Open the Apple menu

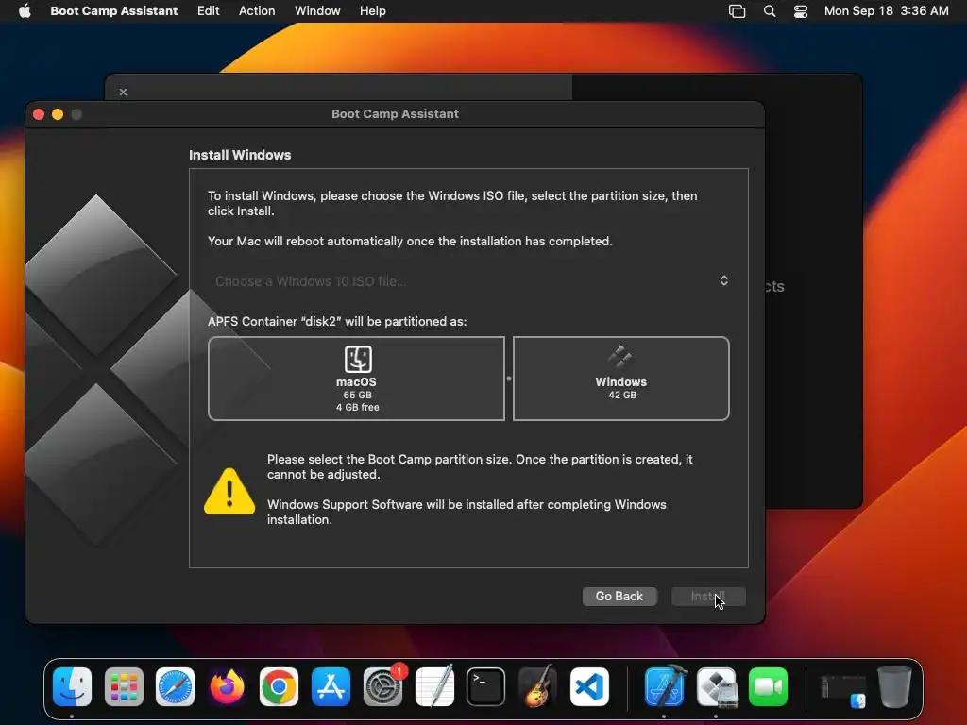(x=25, y=10)
